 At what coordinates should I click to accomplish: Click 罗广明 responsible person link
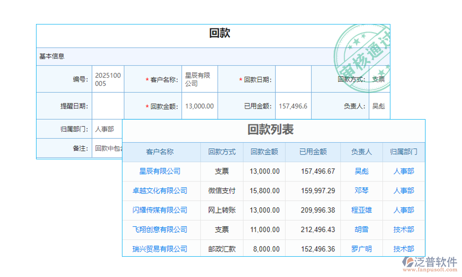(x=361, y=248)
